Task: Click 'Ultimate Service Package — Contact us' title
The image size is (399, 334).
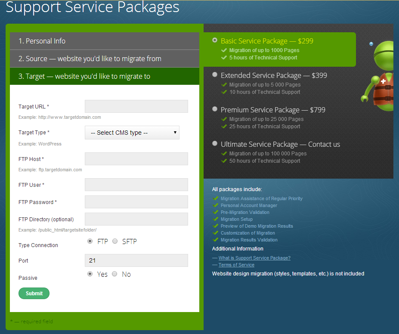Action: [x=281, y=144]
